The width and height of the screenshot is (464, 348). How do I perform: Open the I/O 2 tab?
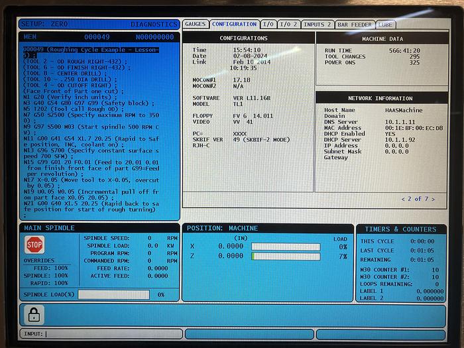[x=289, y=25]
